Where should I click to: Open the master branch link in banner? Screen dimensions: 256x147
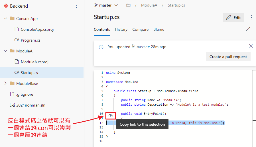tap(143, 47)
